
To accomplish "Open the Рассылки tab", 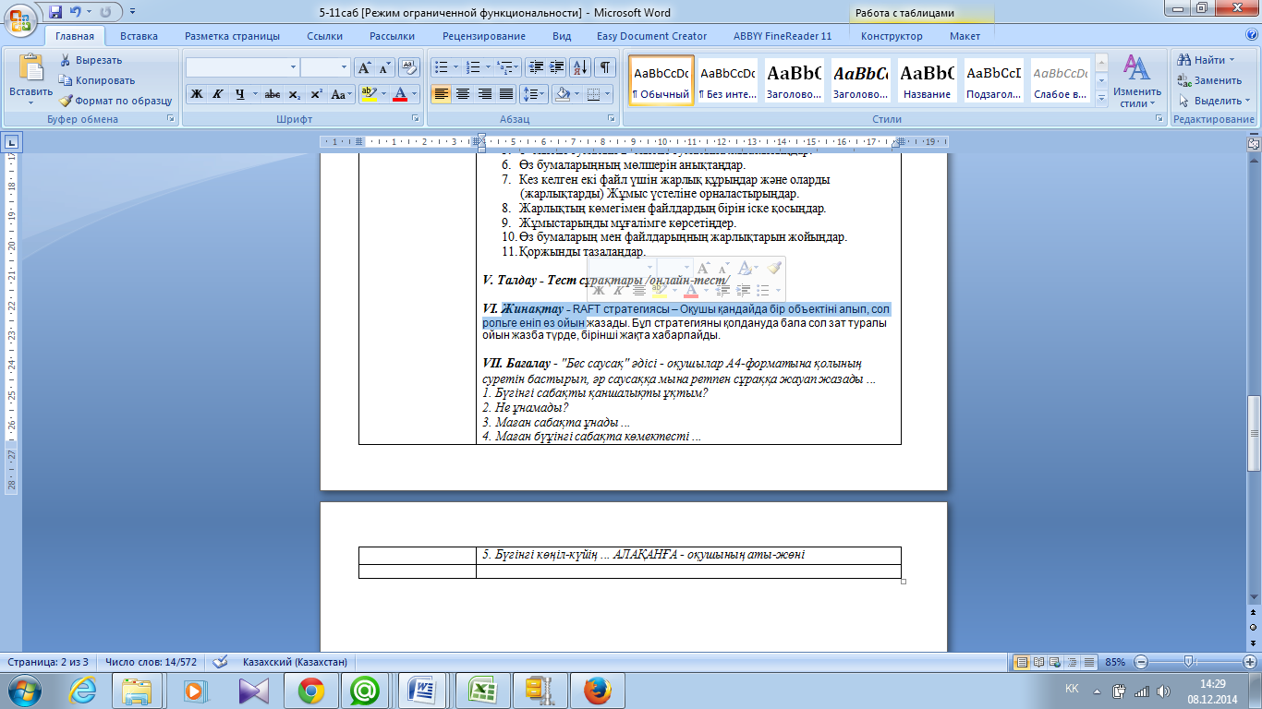I will coord(392,36).
